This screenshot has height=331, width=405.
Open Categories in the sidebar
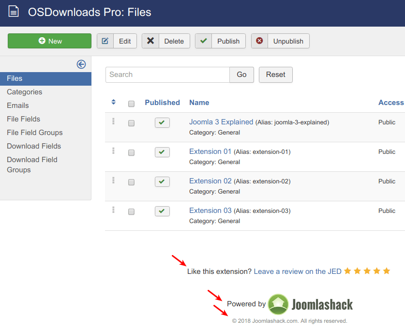(x=25, y=92)
